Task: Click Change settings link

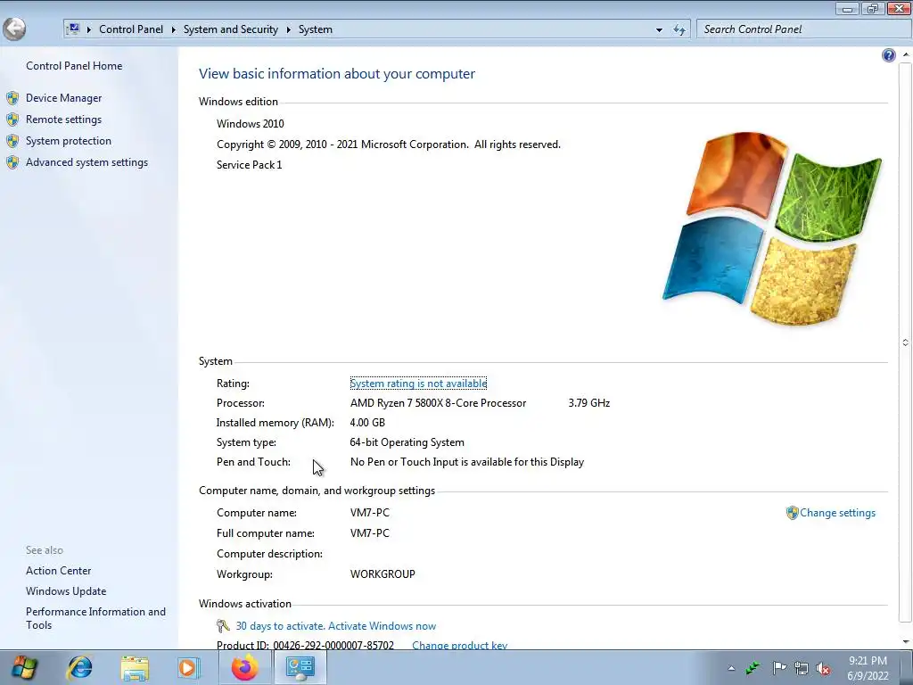Action: click(x=837, y=513)
